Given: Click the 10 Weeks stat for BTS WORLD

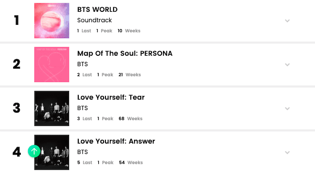Looking at the screenshot, I should [129, 31].
